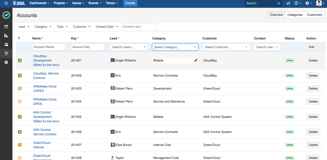The image size is (327, 160).
Task: Switch to the Overview tab
Action: [276, 15]
